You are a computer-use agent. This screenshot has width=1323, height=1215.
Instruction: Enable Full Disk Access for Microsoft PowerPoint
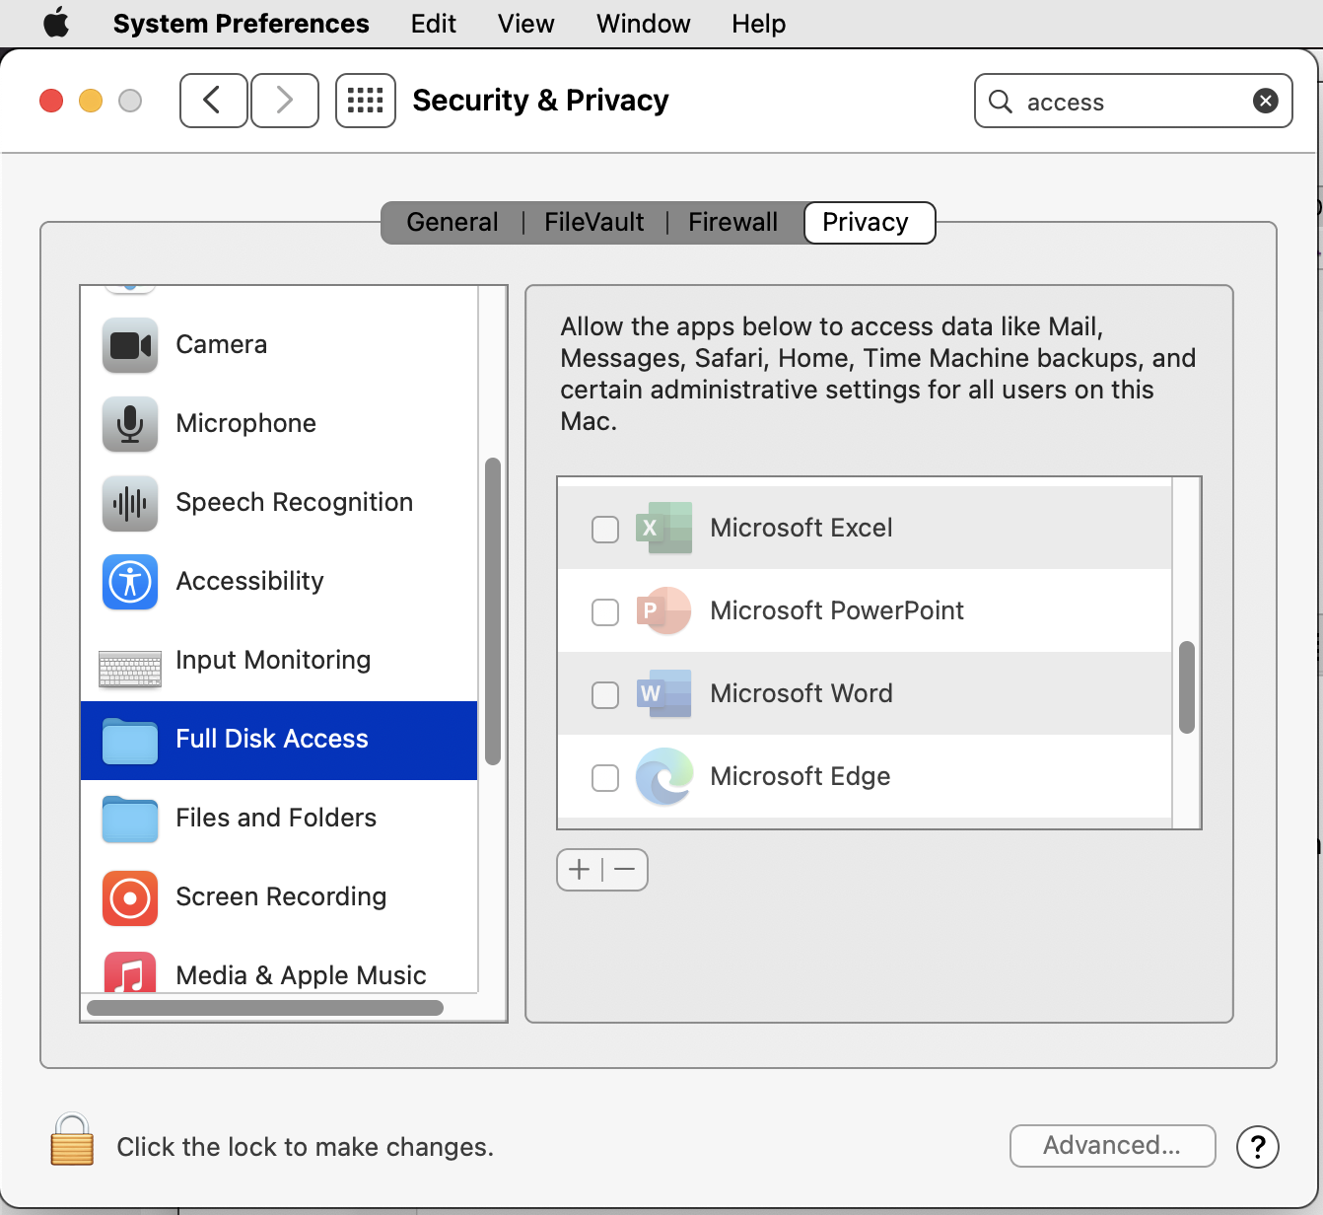(x=605, y=612)
